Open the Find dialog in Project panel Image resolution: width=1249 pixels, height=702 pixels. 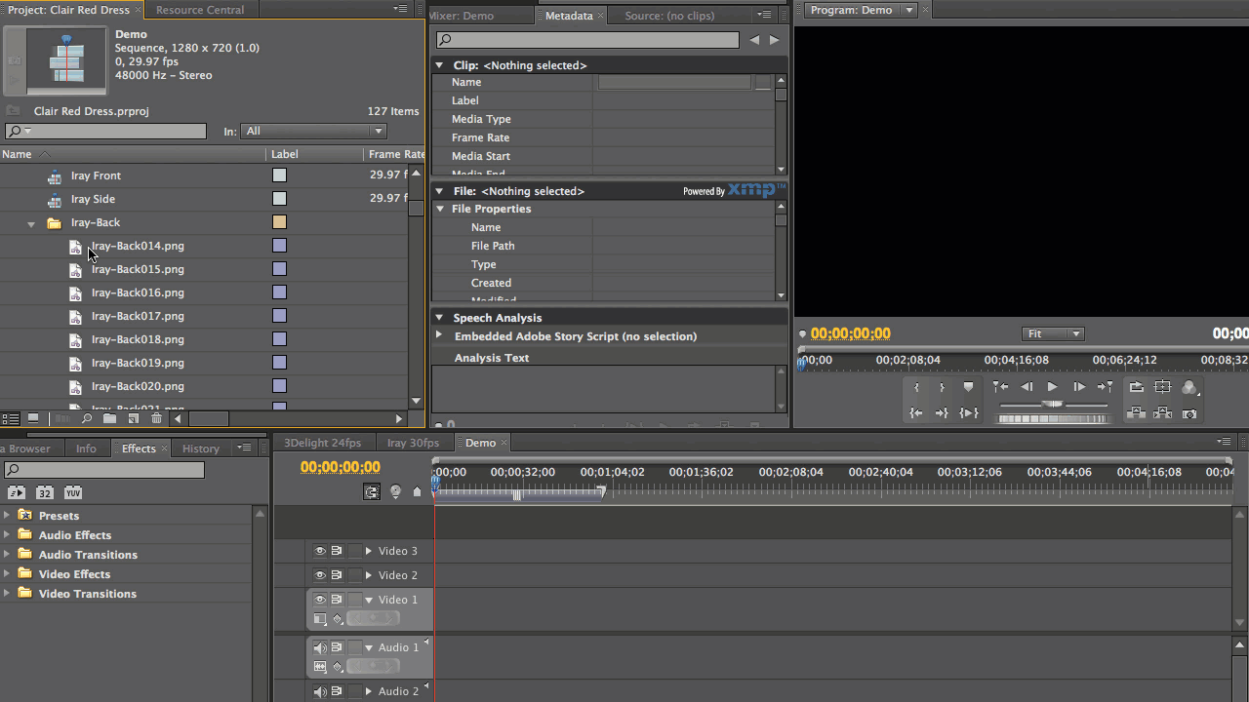coord(87,418)
